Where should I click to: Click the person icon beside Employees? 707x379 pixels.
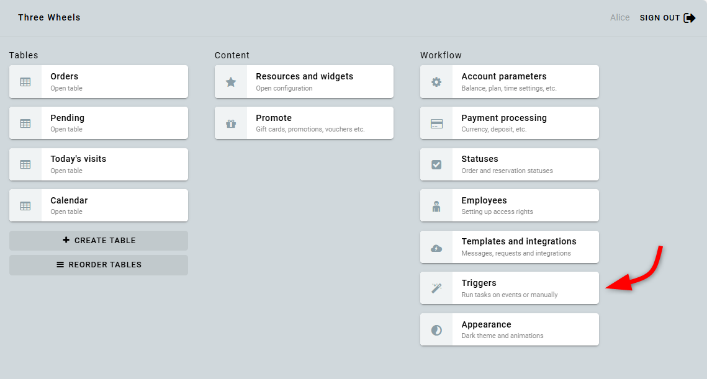click(x=436, y=206)
